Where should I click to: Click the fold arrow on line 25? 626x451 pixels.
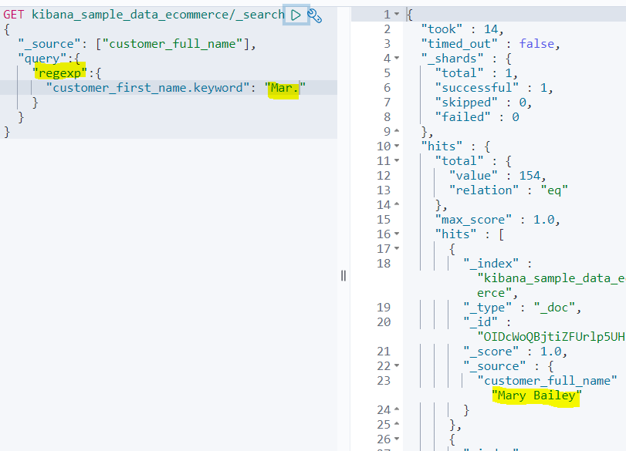397,424
